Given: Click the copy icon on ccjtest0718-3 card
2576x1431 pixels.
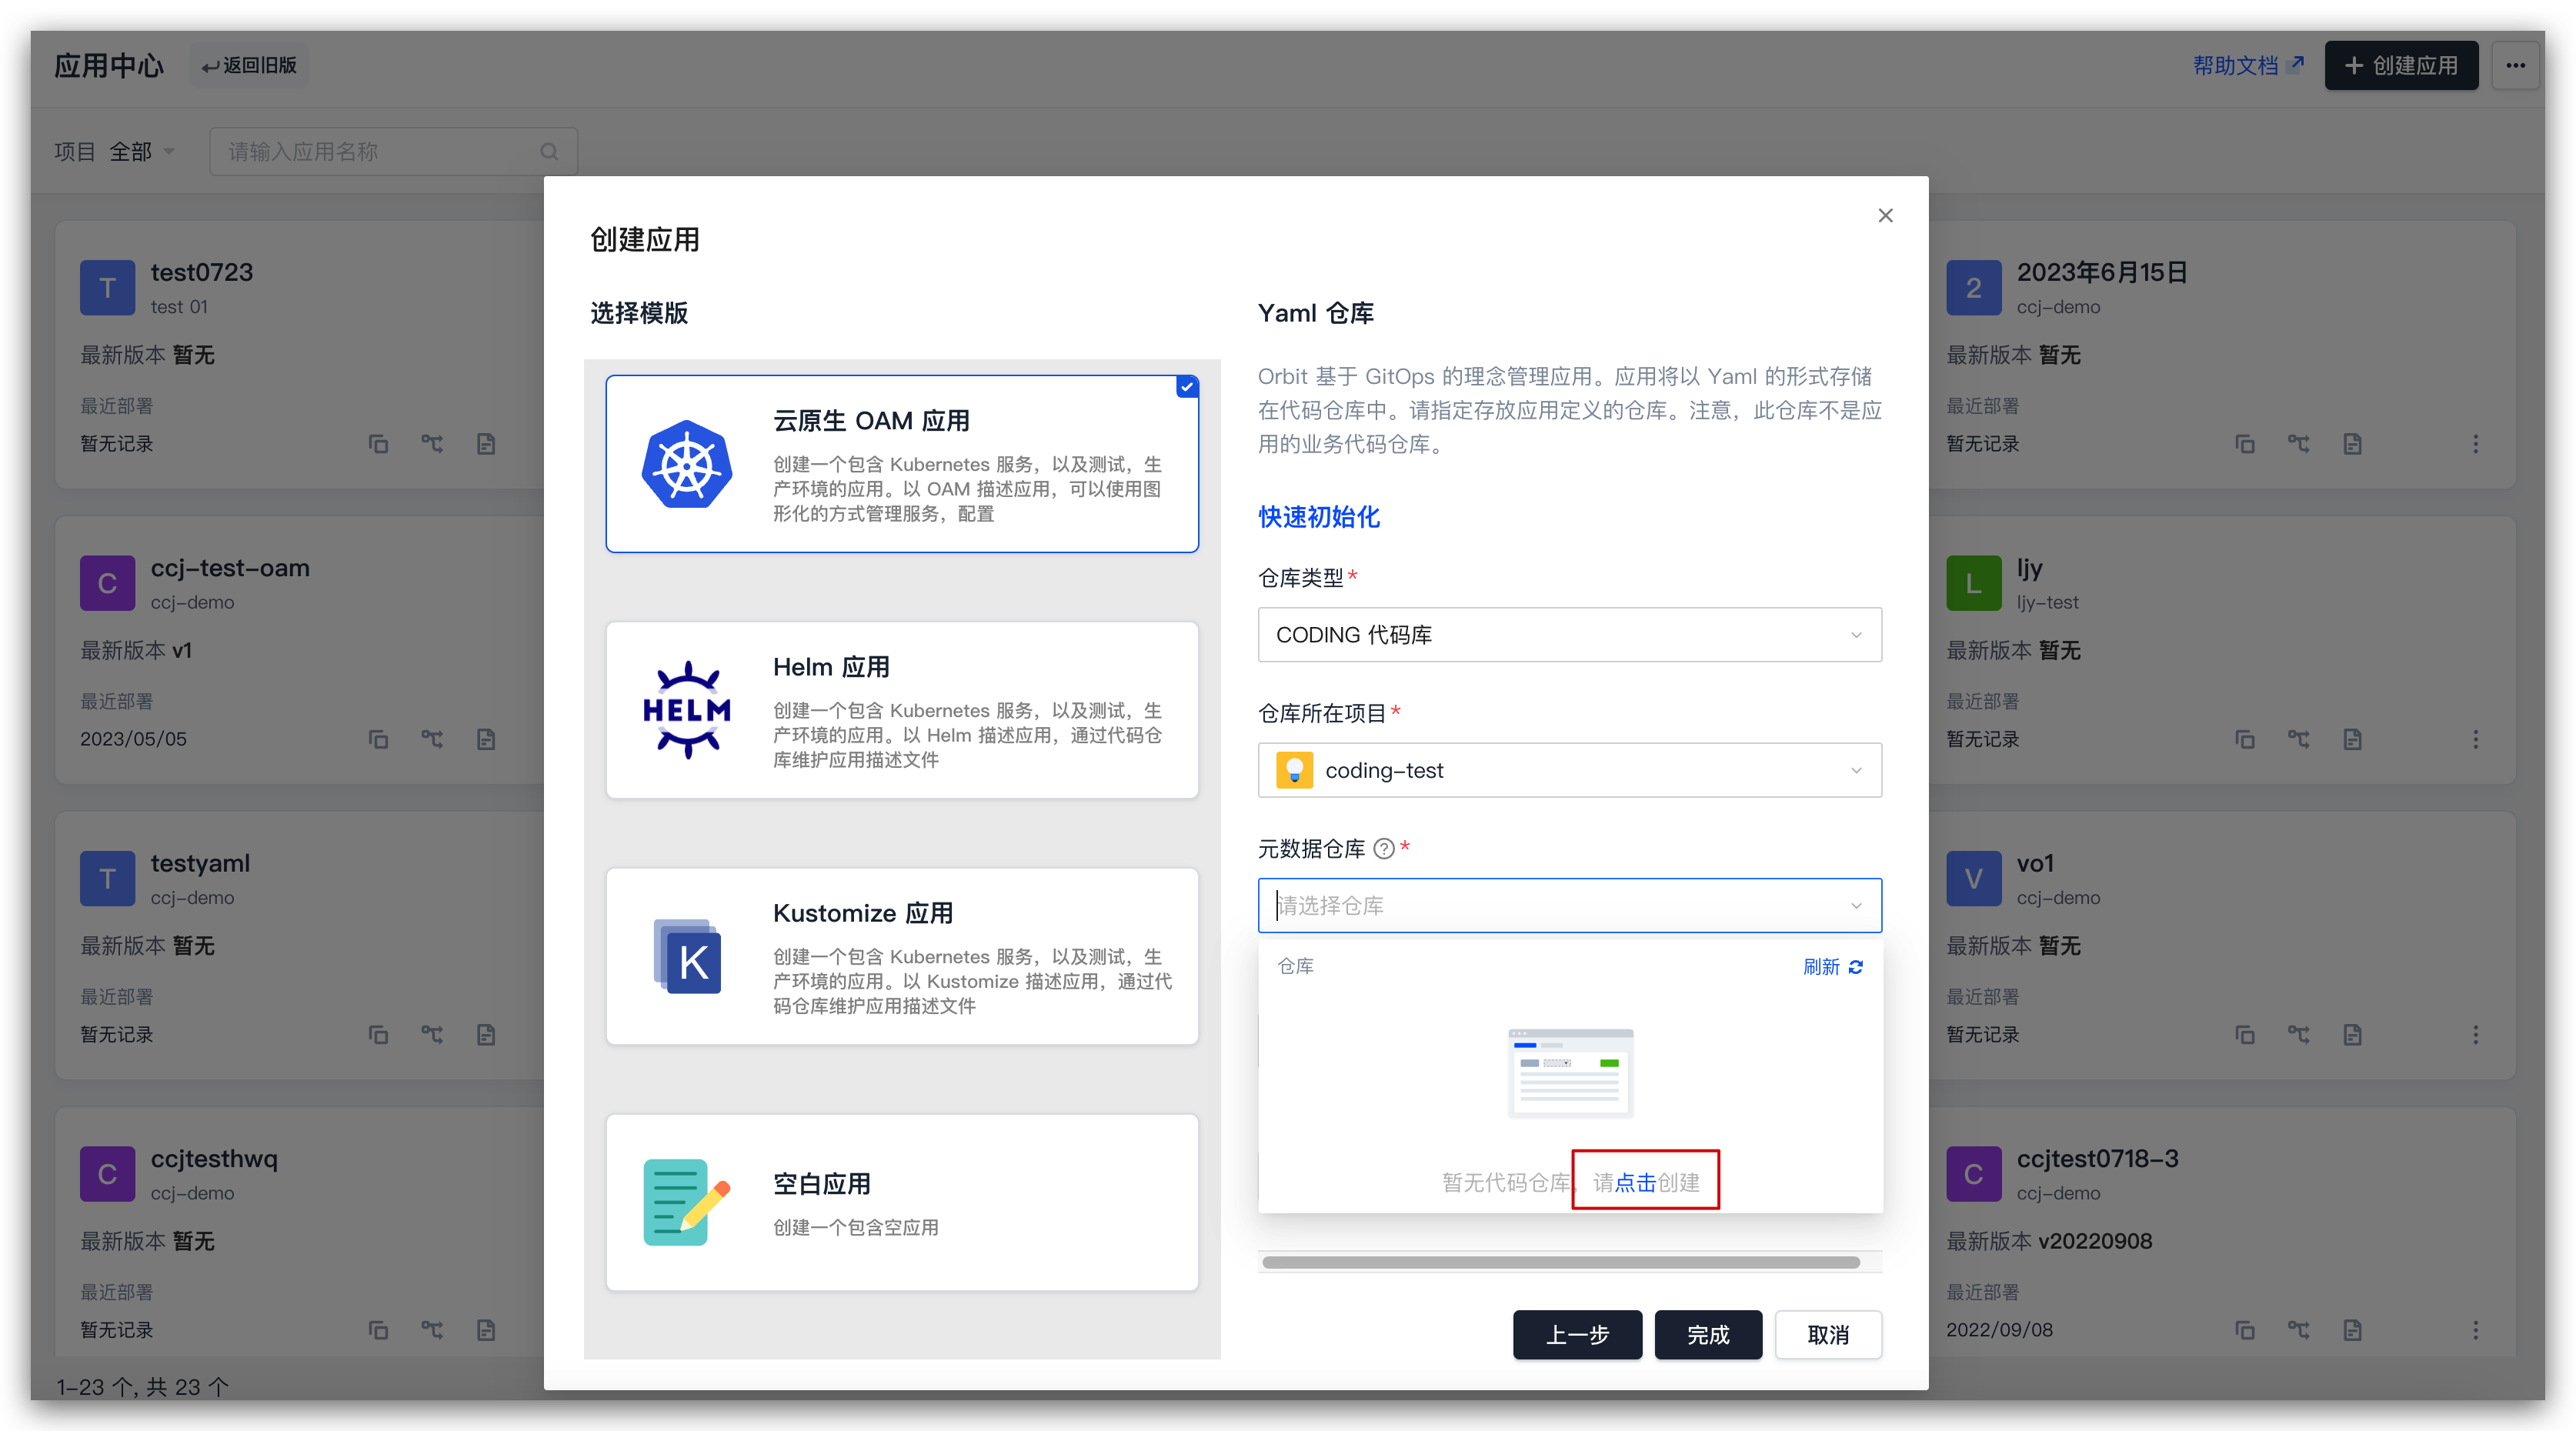Looking at the screenshot, I should click(2245, 1330).
